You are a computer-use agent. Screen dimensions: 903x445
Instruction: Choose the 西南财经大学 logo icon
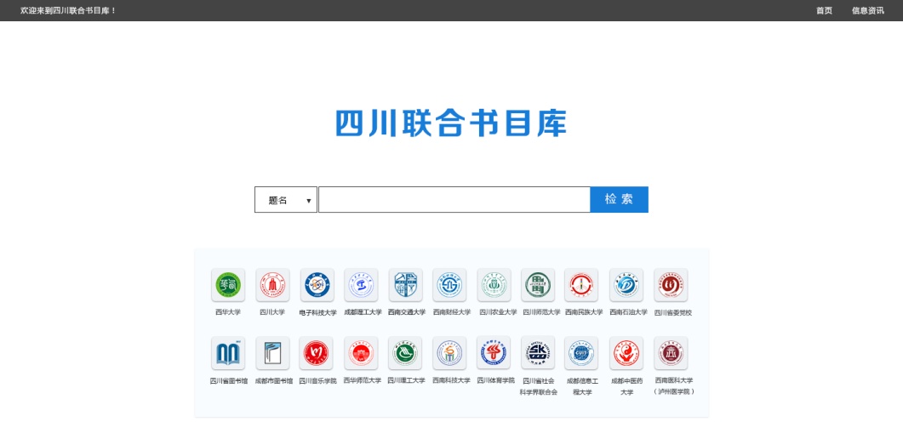click(449, 285)
